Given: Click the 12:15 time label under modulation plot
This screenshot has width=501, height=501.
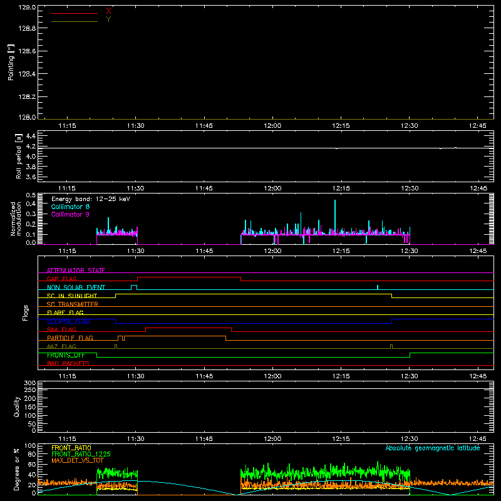Looking at the screenshot, I should (341, 251).
